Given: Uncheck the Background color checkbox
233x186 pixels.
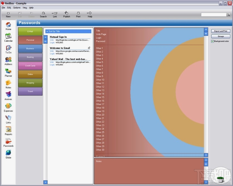Looking at the screenshot, I should point(212,41).
